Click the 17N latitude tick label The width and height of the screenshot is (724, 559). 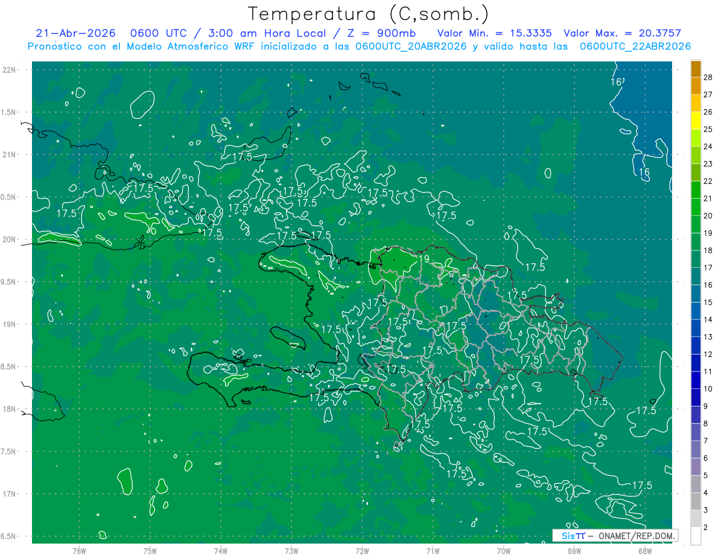9,494
